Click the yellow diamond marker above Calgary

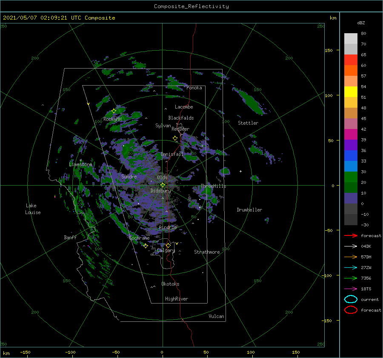click(x=168, y=245)
